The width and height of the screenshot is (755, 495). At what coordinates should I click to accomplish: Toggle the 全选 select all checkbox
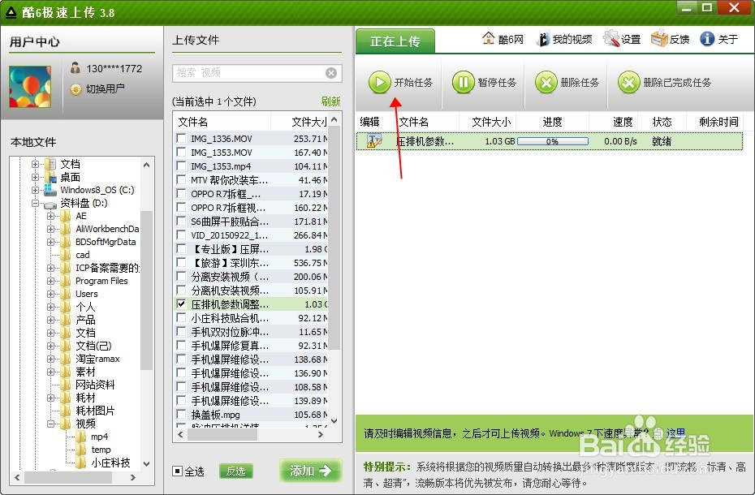pyautogui.click(x=177, y=471)
